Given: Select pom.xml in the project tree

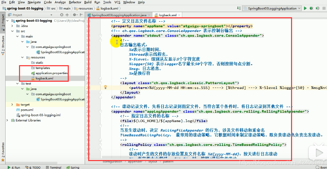Looking at the screenshot, I should tap(25, 110).
